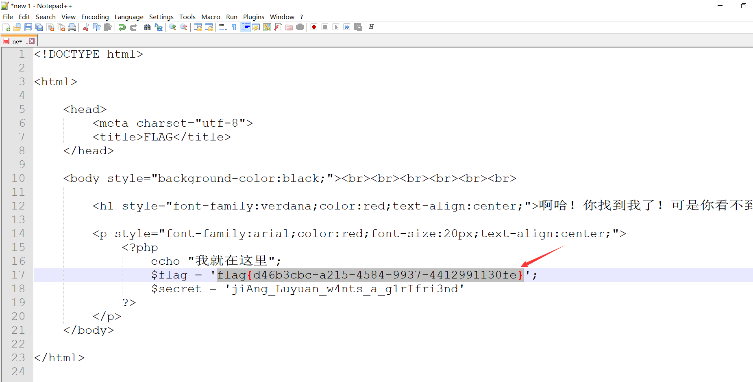
Task: Click the '</html>' closing tag
Action: pyautogui.click(x=59, y=358)
